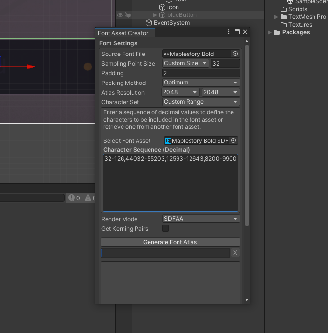Click the Font Asset Creator kebab menu icon
Screen dimensions: 328x333
[x=229, y=32]
